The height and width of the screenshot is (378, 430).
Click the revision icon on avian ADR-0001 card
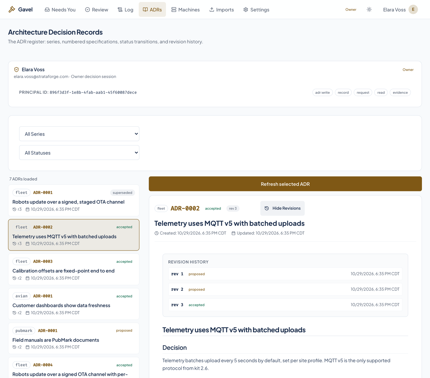14,313
